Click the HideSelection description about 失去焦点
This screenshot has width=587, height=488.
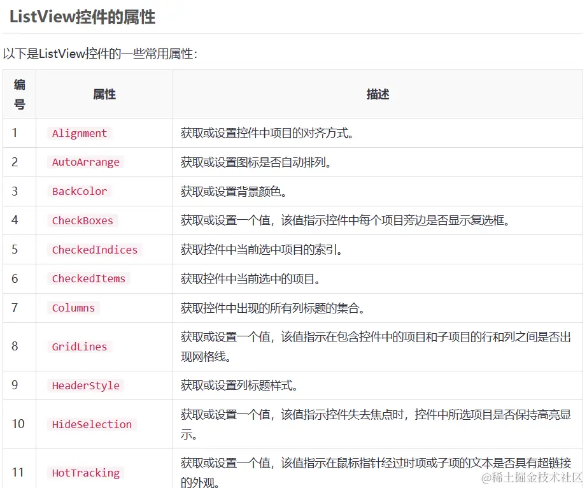click(376, 424)
